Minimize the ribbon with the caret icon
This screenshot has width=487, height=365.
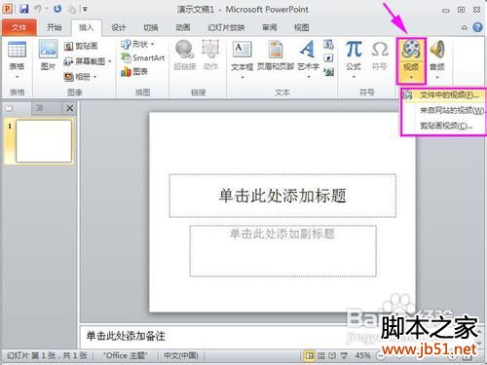coord(464,28)
